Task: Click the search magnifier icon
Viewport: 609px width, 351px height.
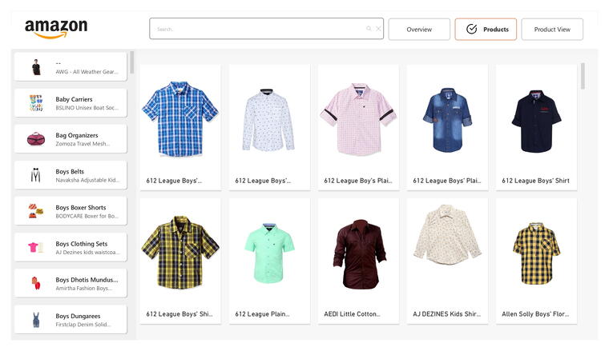Action: [369, 29]
